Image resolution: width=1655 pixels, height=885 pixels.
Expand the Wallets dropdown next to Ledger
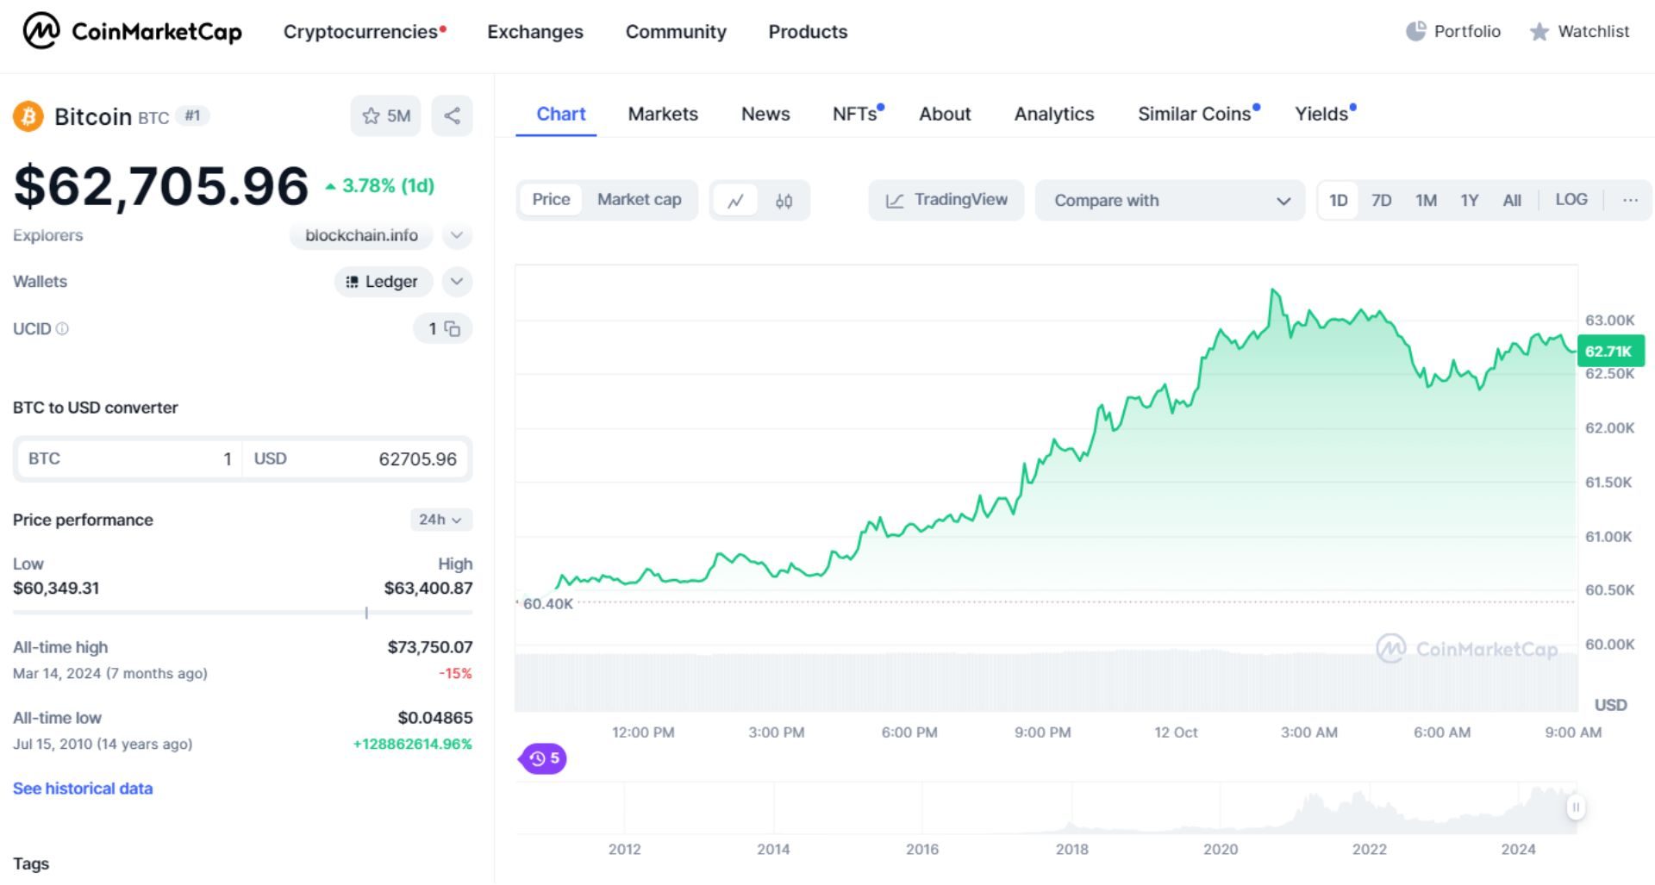tap(457, 282)
